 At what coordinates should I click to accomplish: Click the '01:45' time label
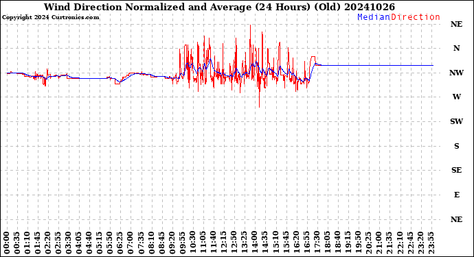coord(38,243)
